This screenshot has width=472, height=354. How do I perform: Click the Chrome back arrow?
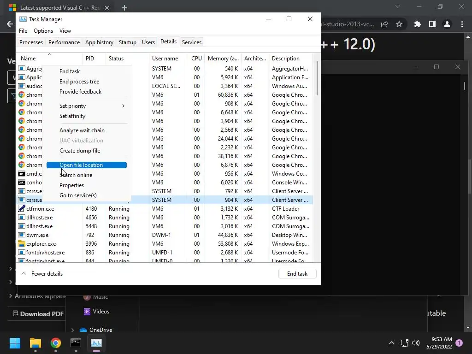10,24
